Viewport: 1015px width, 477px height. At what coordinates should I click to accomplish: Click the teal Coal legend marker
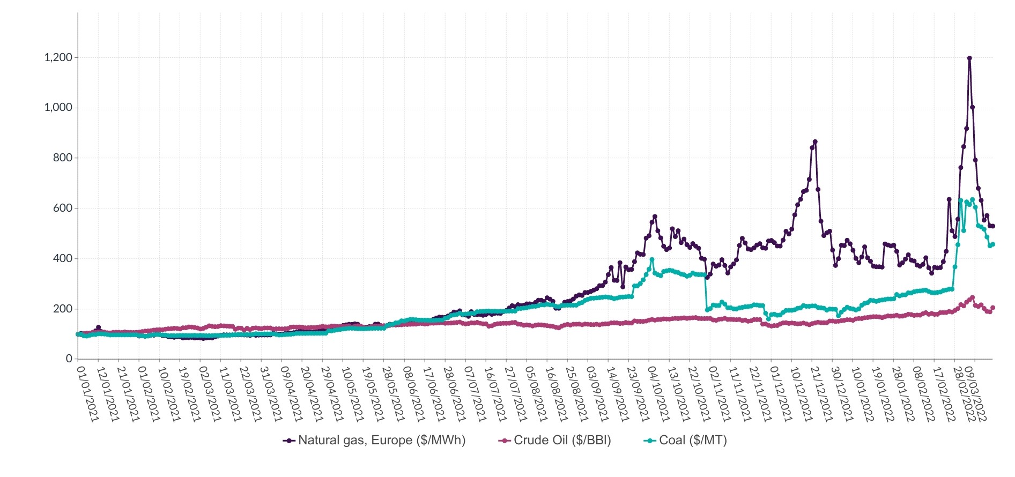tap(650, 441)
